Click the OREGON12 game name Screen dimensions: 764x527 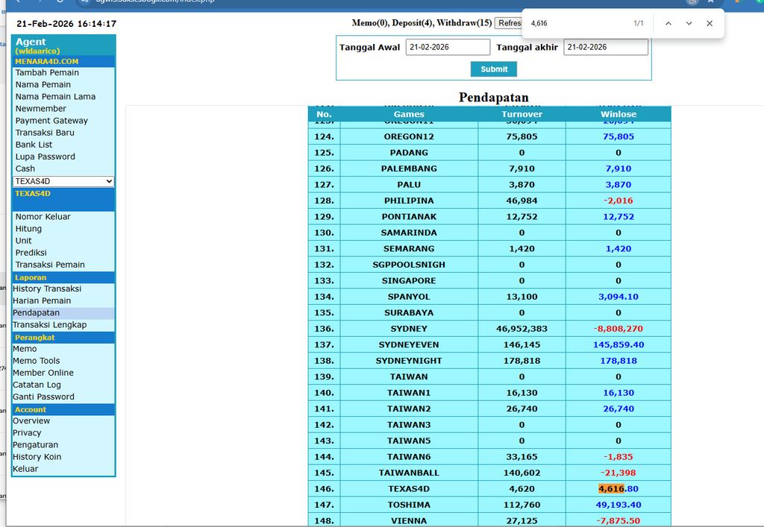[x=409, y=136]
